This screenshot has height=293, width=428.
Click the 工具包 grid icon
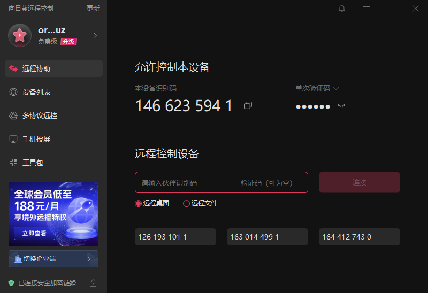pos(13,163)
